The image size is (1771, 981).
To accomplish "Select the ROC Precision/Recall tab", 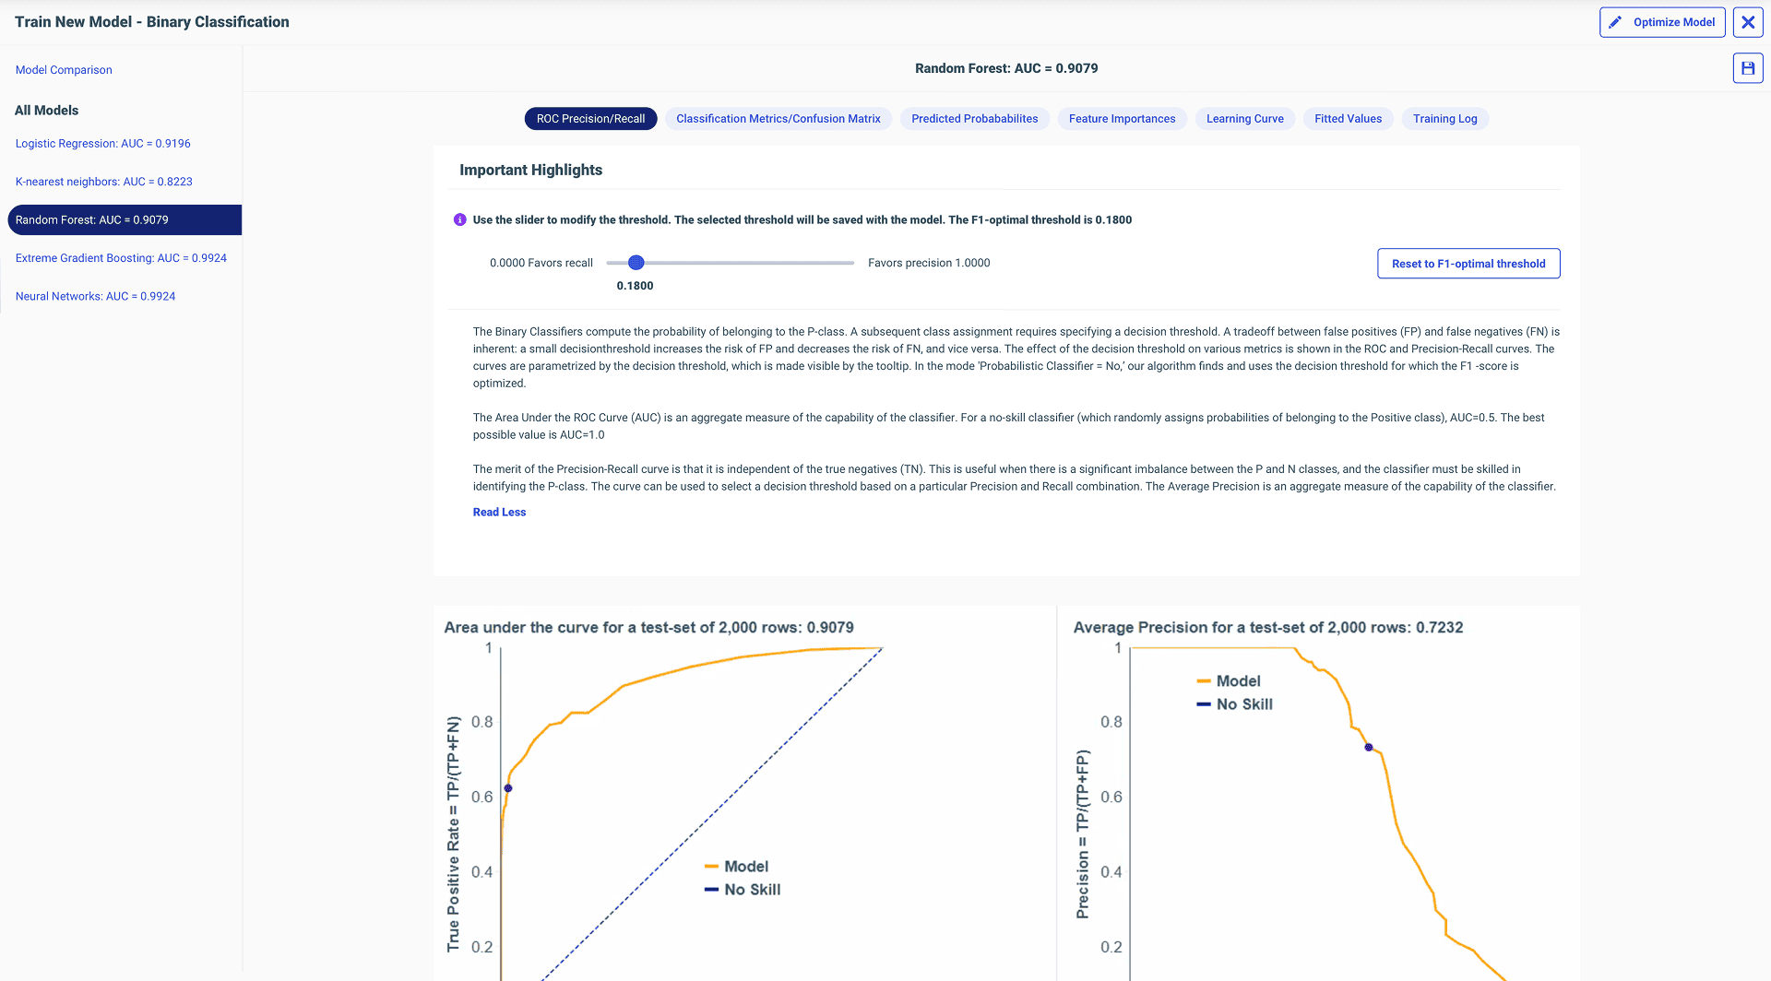I will click(x=590, y=119).
